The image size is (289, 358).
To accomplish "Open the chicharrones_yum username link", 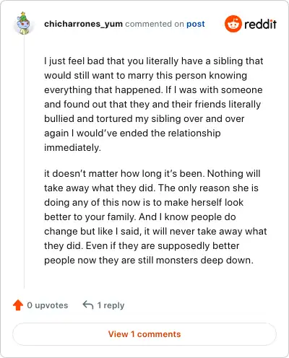I will 83,24.
